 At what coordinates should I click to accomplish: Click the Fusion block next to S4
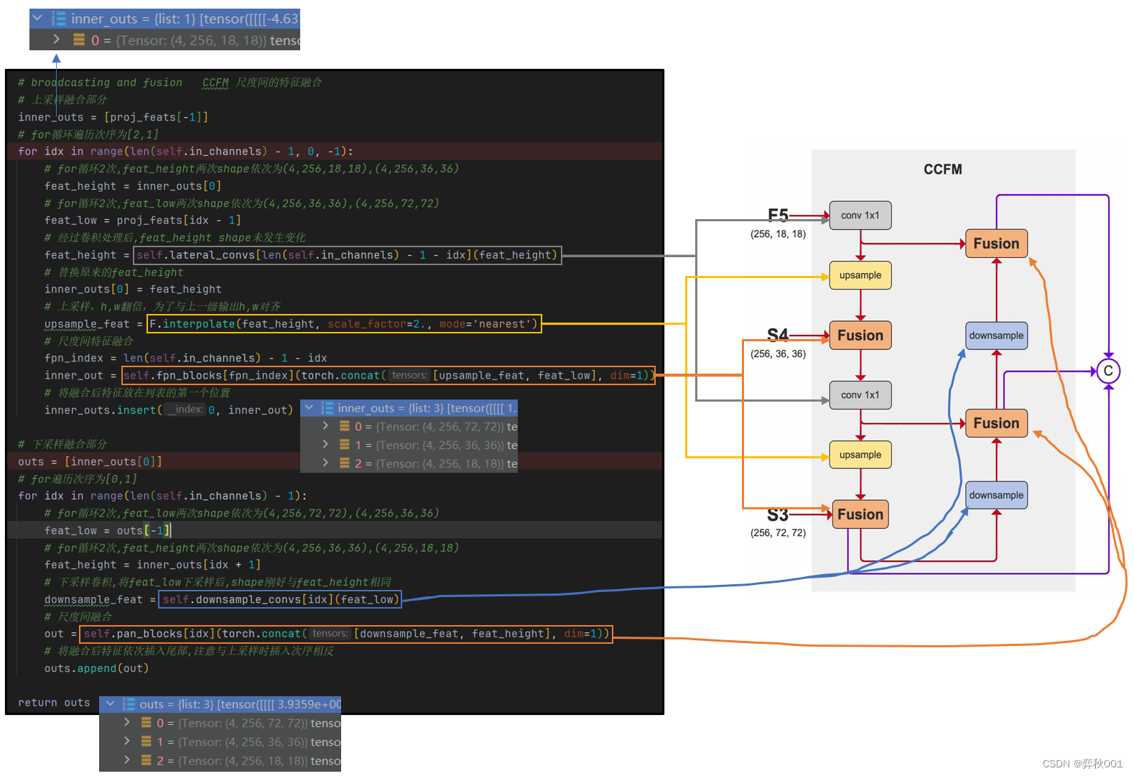pyautogui.click(x=860, y=336)
